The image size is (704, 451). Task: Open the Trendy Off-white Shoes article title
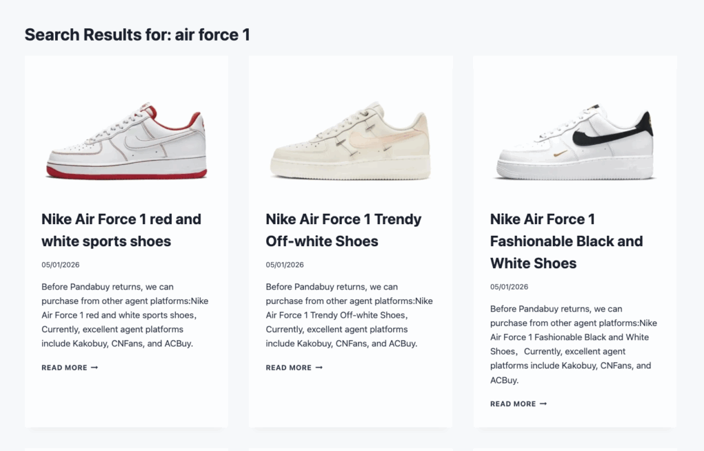pos(343,230)
